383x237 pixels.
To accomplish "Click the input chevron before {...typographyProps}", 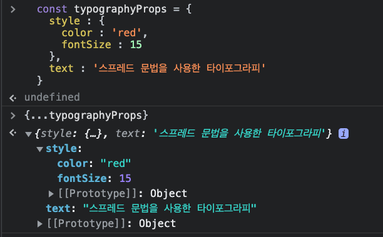I will click(x=13, y=116).
